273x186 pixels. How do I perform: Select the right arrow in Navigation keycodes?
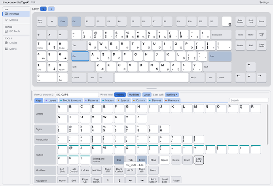pyautogui.click(x=142, y=180)
